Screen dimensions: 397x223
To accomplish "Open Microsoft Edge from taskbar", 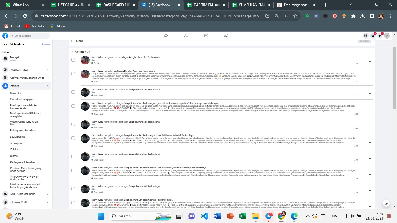I will [294, 216].
